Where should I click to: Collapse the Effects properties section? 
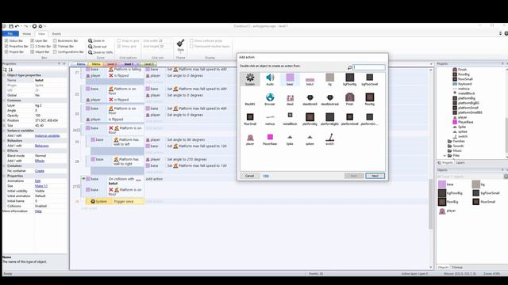5,150
